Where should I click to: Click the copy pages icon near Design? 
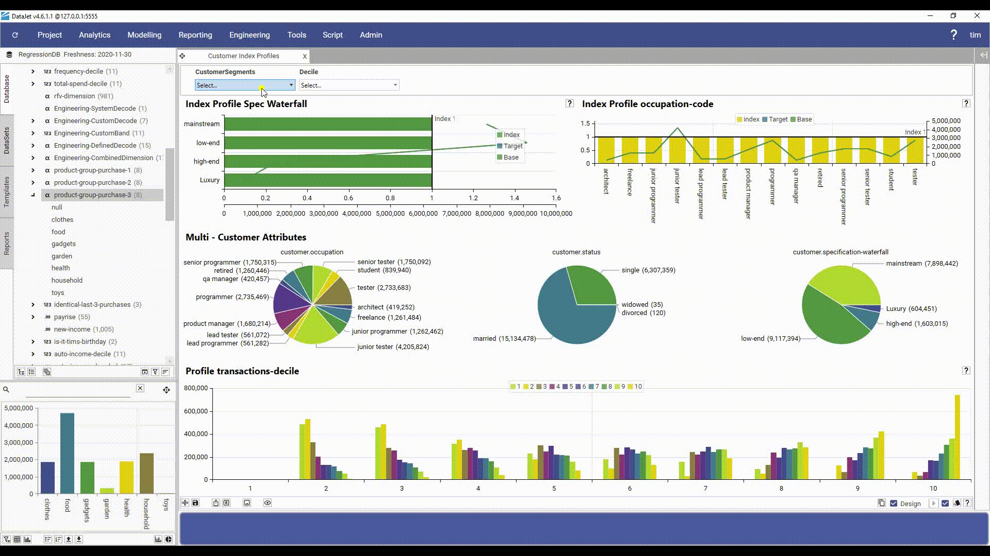(882, 503)
